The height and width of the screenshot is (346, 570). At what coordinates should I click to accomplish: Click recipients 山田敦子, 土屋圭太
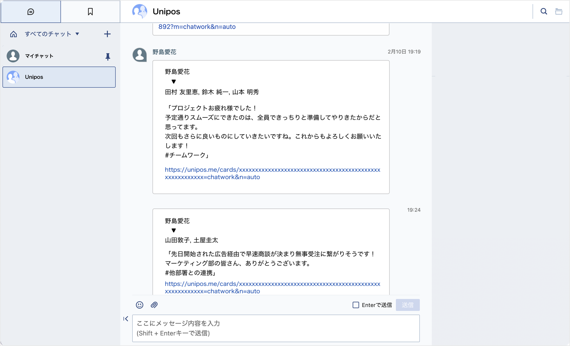click(191, 240)
